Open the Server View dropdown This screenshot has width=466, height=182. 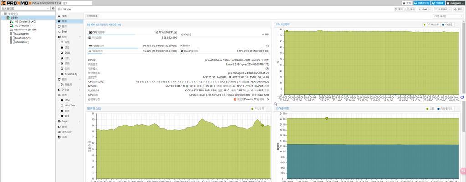25,9
